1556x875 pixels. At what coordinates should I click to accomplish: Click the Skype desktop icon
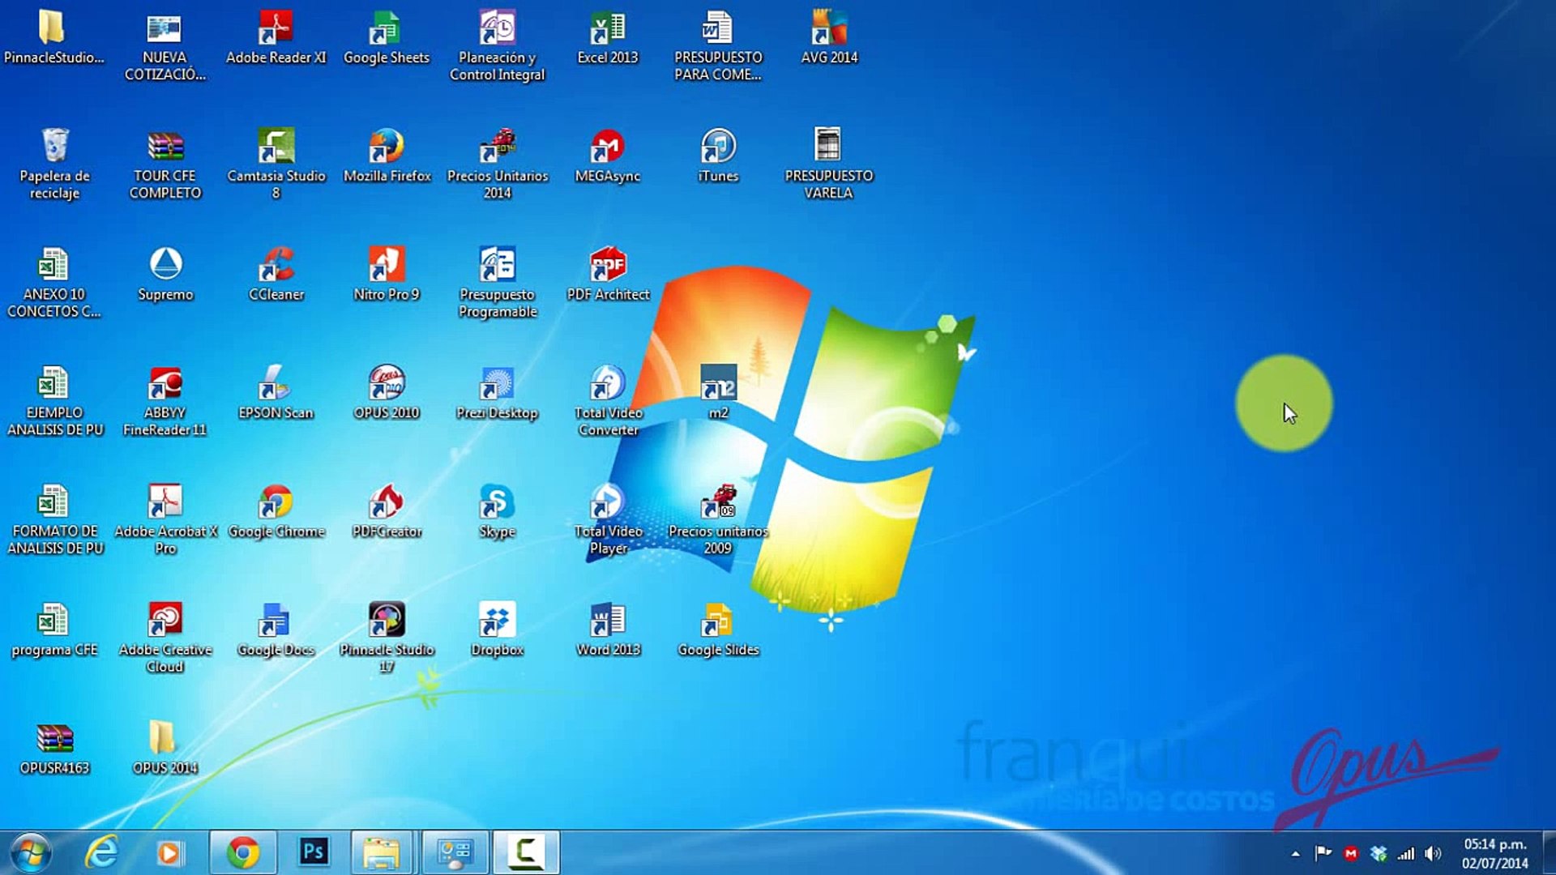pos(497,502)
